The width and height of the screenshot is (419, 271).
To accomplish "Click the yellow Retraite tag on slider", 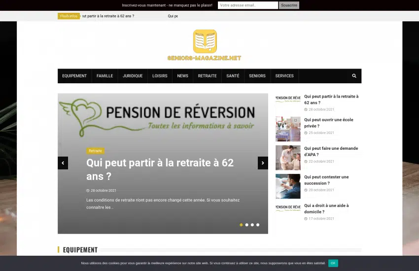I will [95, 151].
